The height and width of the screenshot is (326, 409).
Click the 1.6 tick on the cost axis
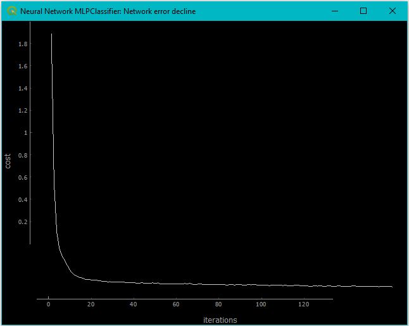(x=23, y=66)
